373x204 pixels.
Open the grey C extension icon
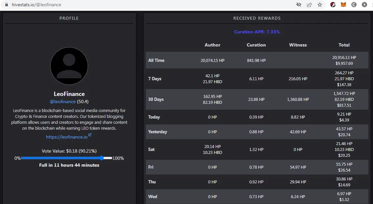pyautogui.click(x=354, y=5)
